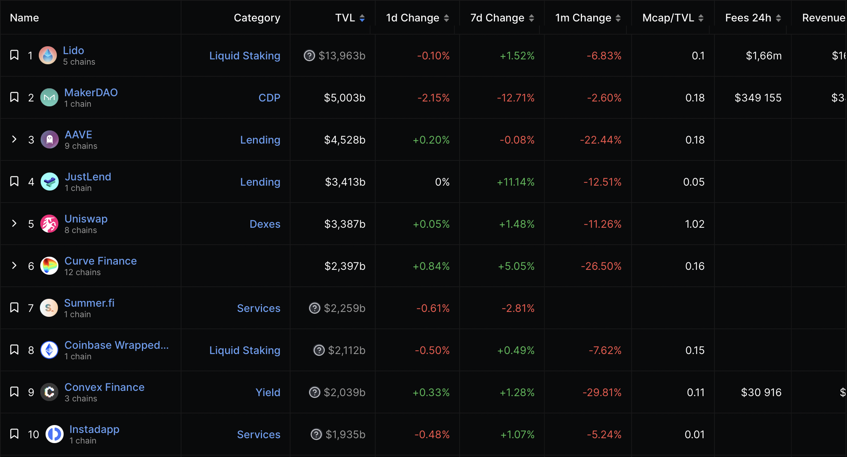Click the question mark beside Summer.fi TVL

[x=314, y=308]
